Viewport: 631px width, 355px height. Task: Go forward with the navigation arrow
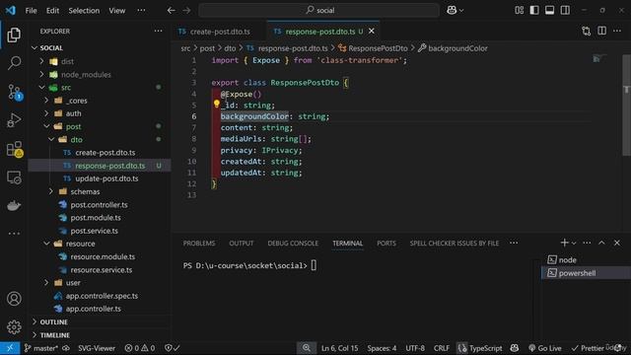tap(186, 11)
